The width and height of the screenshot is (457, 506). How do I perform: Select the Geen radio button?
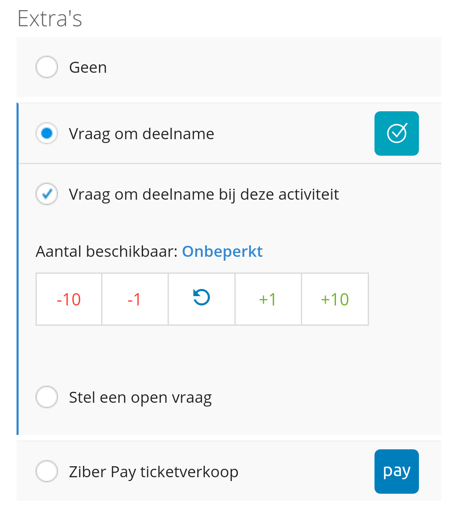click(x=47, y=67)
